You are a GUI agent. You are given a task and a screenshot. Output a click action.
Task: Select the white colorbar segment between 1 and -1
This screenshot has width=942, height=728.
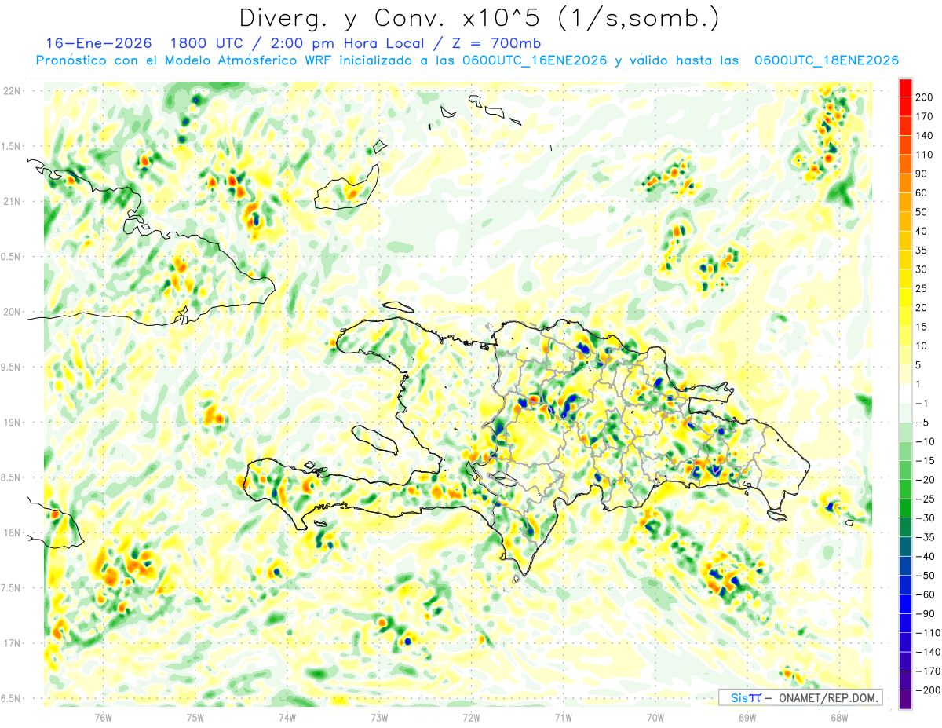click(905, 394)
